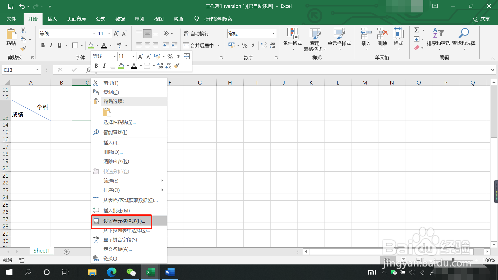This screenshot has height=280, width=498.
Task: Switch to the 插入 ribbon tab
Action: (52, 19)
